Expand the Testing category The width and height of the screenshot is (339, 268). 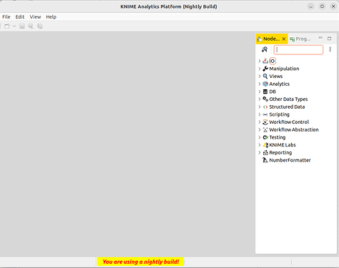(260, 137)
